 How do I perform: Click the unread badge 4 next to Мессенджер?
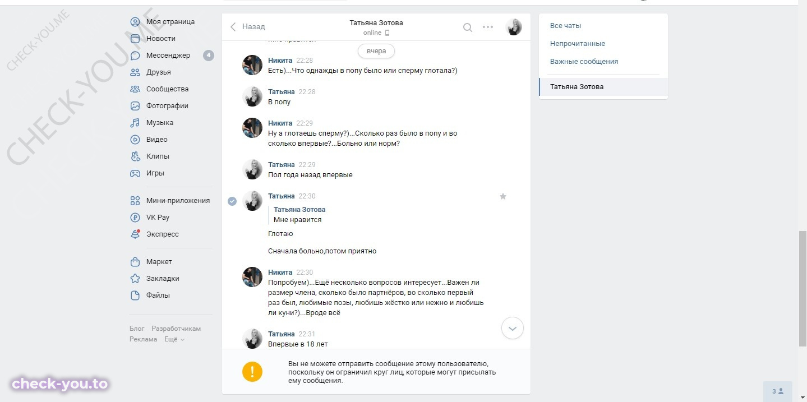click(209, 56)
